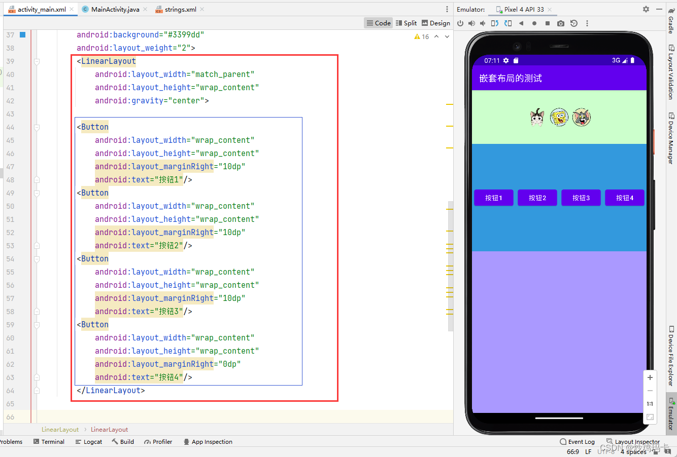Collapse the first Button tag at line 44

coord(37,127)
